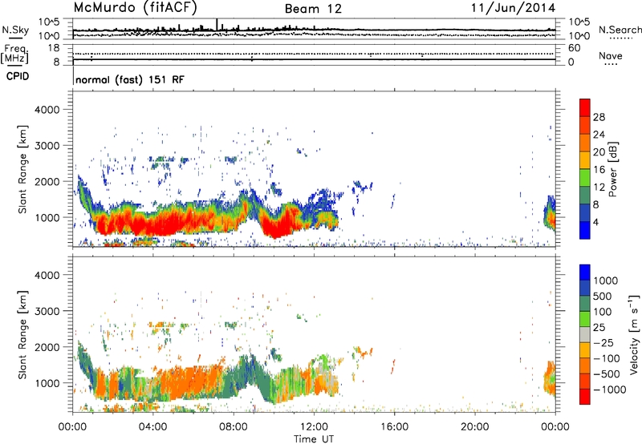
Task: Click the CPID label
Action: tap(18, 76)
